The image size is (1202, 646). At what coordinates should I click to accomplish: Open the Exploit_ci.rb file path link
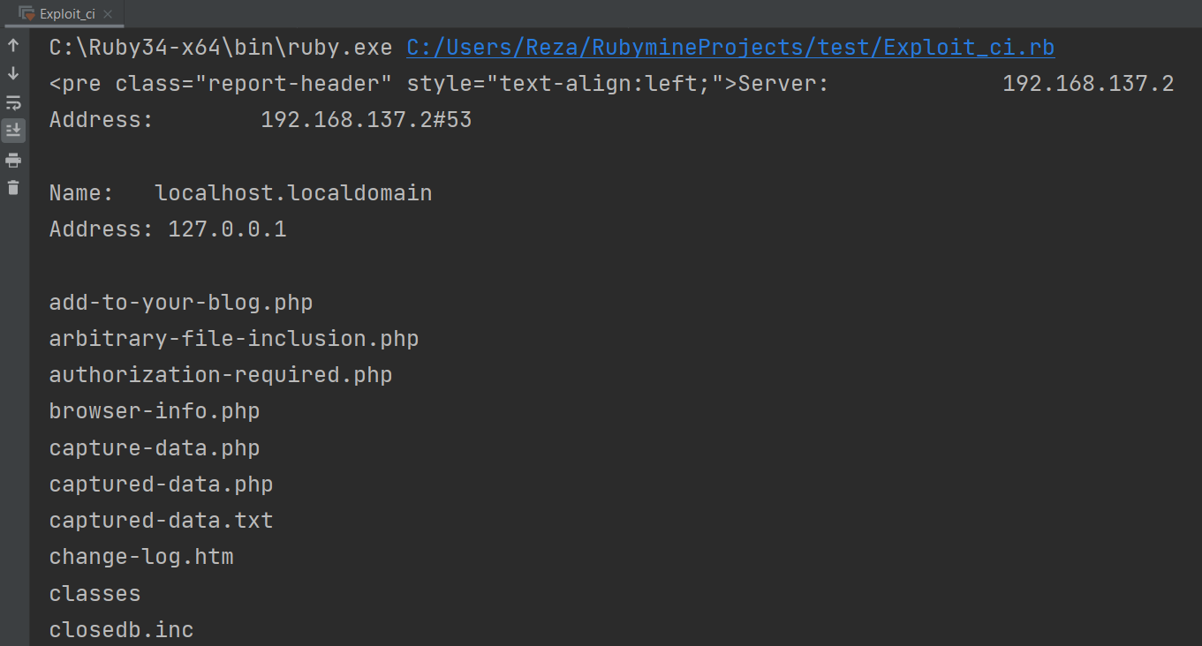(x=730, y=48)
